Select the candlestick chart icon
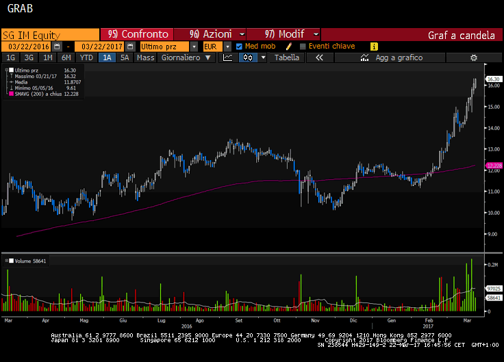 [x=247, y=58]
